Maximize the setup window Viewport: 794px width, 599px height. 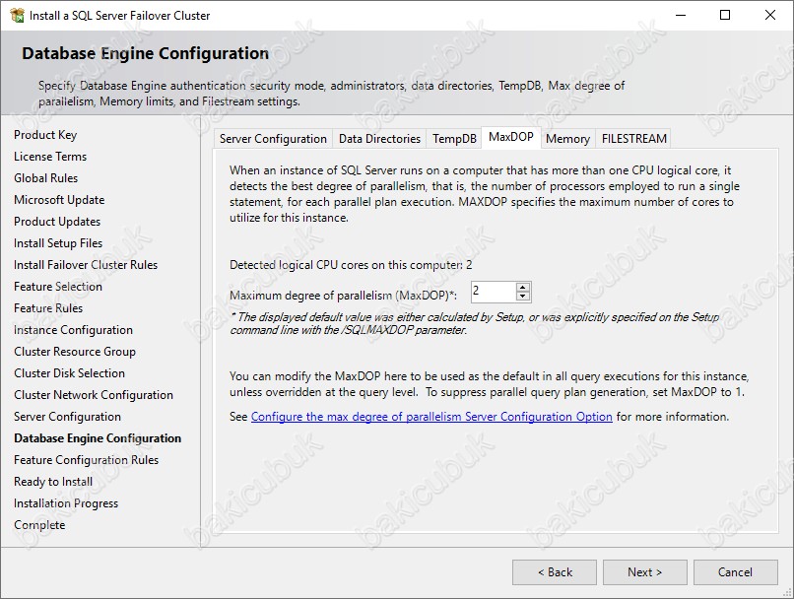click(x=725, y=15)
